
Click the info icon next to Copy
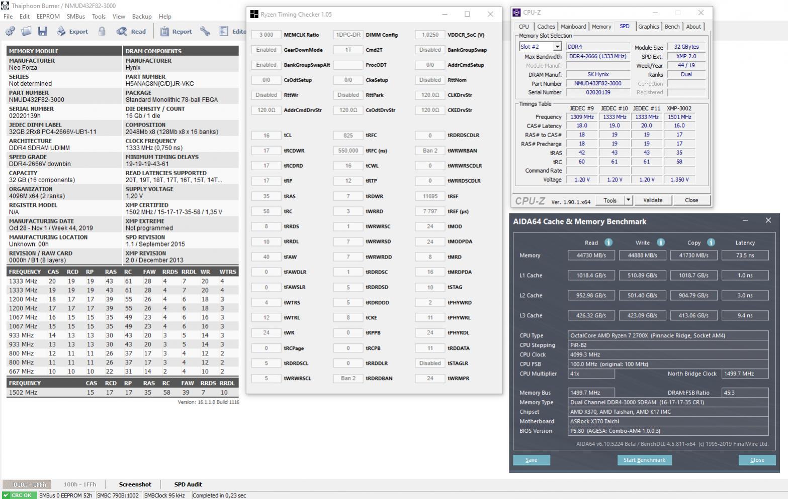tap(711, 242)
